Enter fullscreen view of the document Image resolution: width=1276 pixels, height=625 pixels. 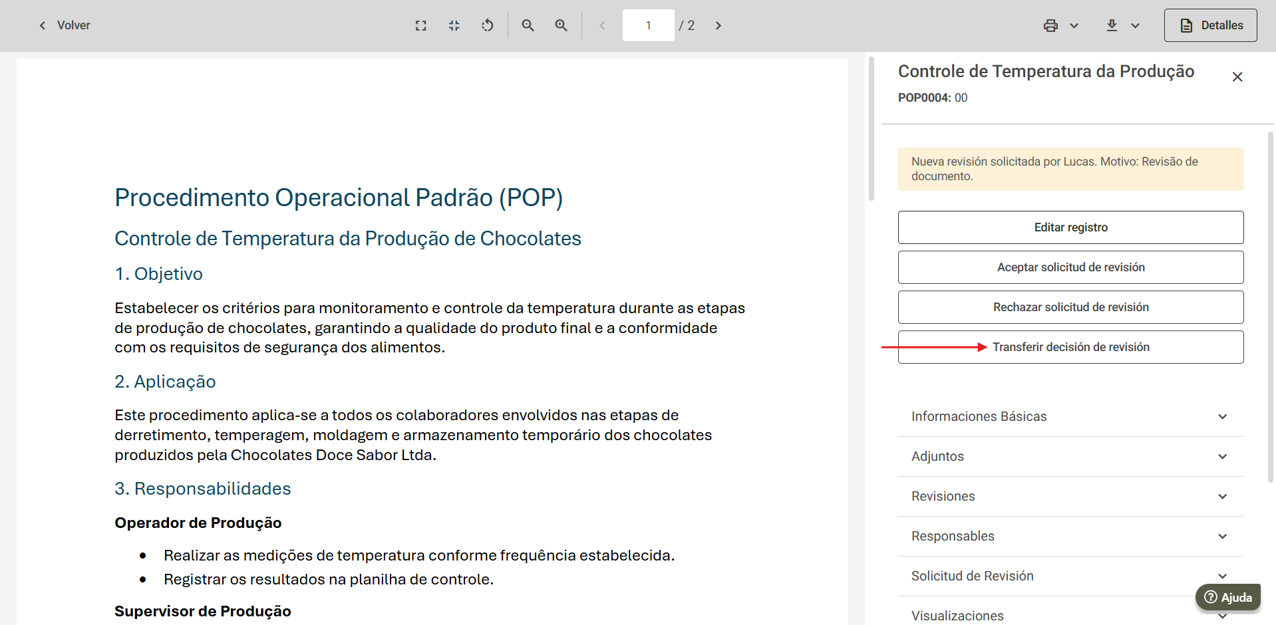point(420,25)
